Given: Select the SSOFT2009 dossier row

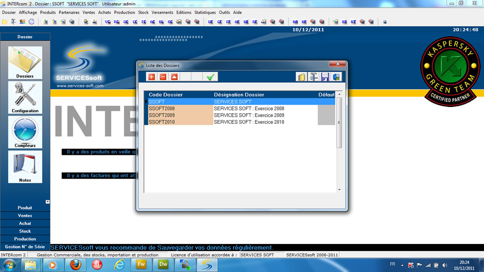Looking at the screenshot, I should [240, 115].
